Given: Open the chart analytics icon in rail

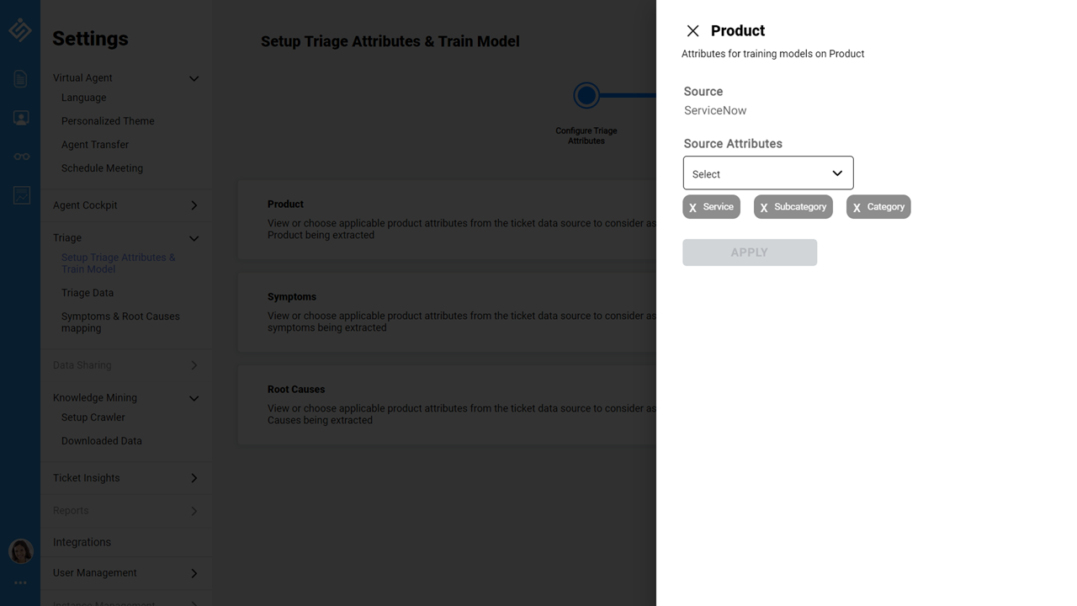Looking at the screenshot, I should click(21, 195).
